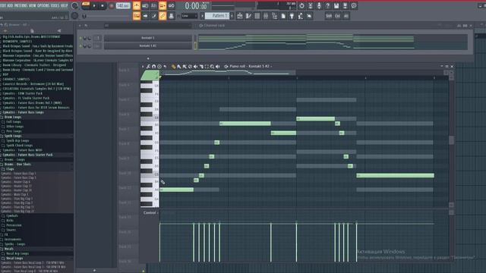Click the Kontakt 5 #2 channel button

click(147, 45)
